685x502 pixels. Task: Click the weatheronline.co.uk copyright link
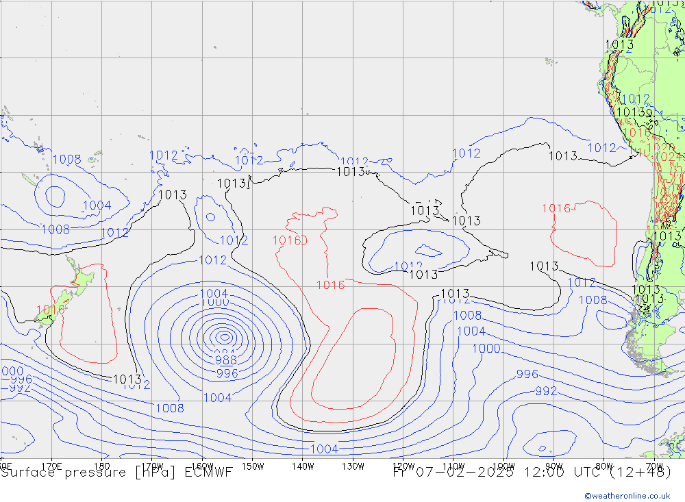tap(627, 495)
